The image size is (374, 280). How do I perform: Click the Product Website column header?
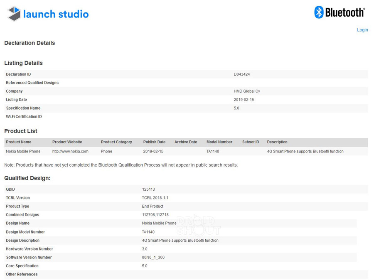(x=67, y=142)
